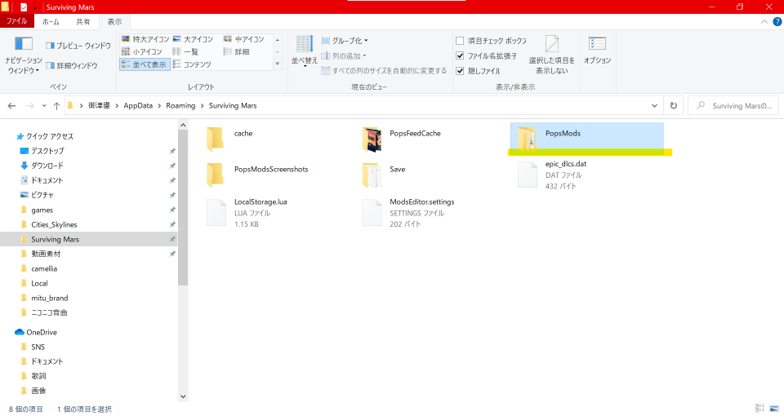The height and width of the screenshot is (416, 784).
Task: Click AppData in the address path
Action: pyautogui.click(x=138, y=106)
